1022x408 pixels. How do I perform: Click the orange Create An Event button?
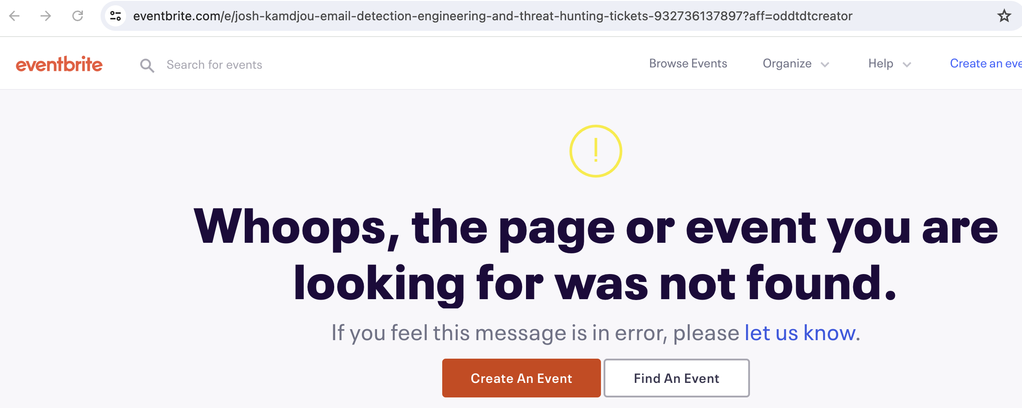521,378
